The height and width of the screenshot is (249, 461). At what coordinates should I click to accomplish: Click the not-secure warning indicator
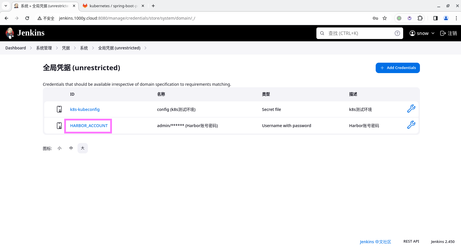coord(46,18)
